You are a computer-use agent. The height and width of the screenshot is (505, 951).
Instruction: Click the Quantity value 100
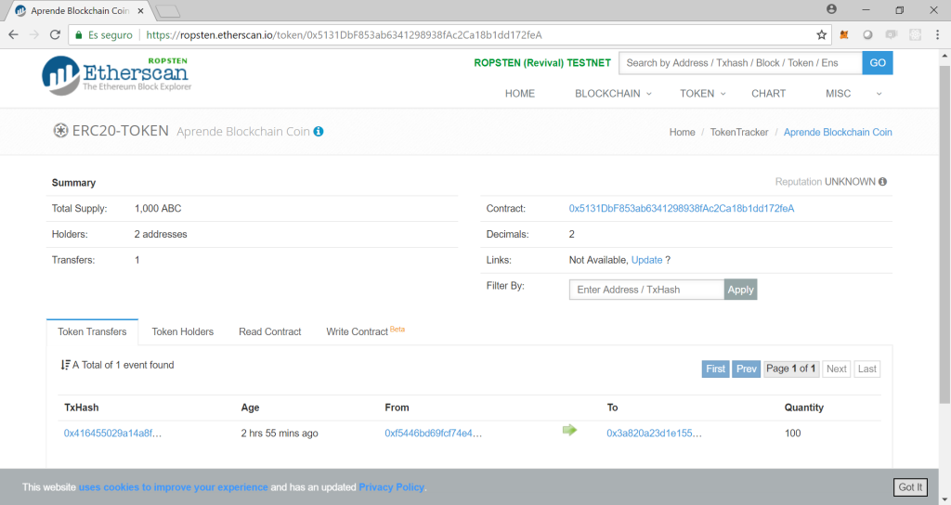[x=792, y=434]
